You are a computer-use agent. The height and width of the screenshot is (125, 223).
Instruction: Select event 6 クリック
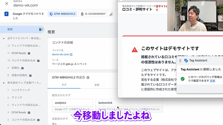15,97
